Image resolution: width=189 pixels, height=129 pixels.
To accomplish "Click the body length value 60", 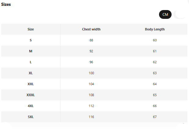I will point(155,40).
